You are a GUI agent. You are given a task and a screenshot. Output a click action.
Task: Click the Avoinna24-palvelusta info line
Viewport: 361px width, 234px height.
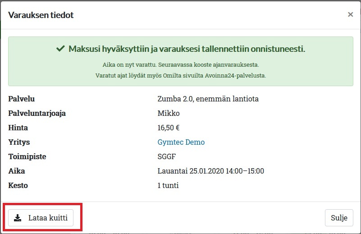[181, 75]
